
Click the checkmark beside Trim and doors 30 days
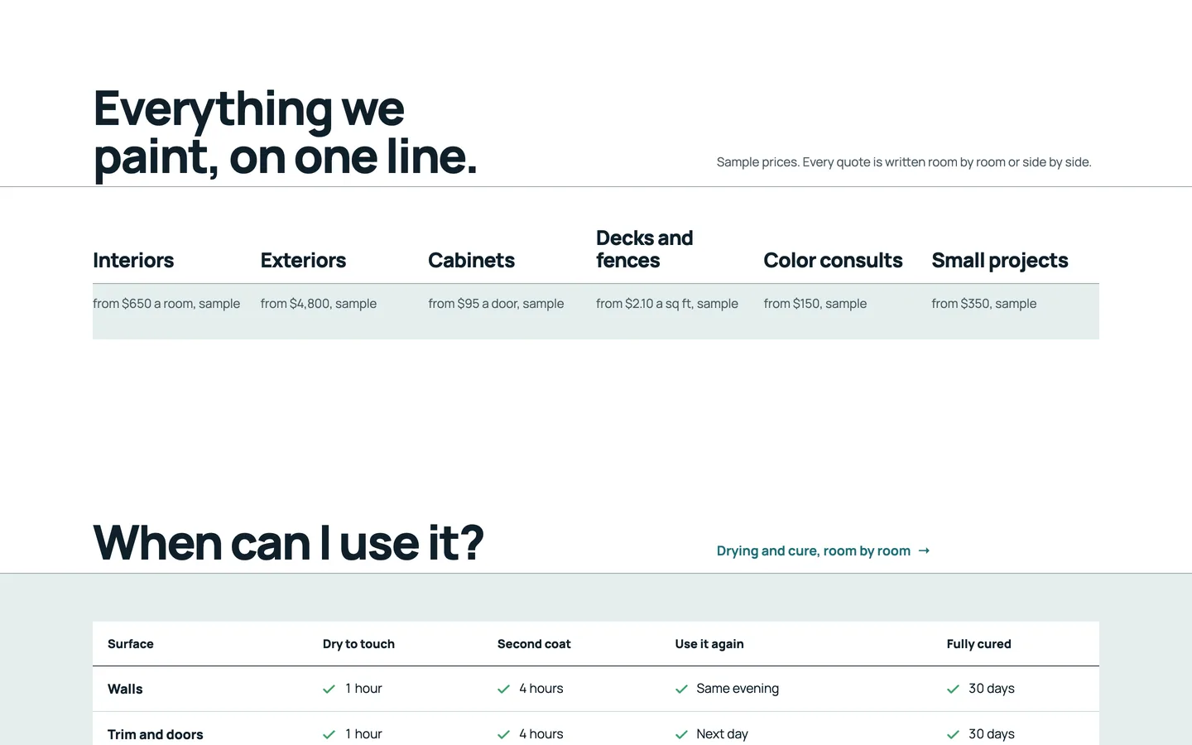coord(953,734)
